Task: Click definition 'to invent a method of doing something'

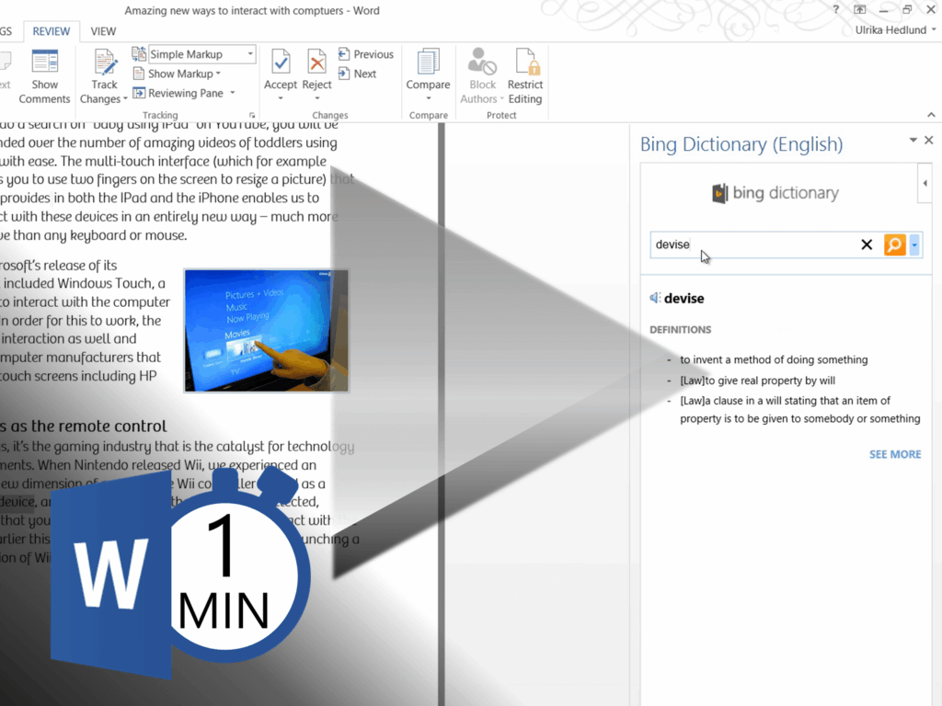Action: pos(774,359)
